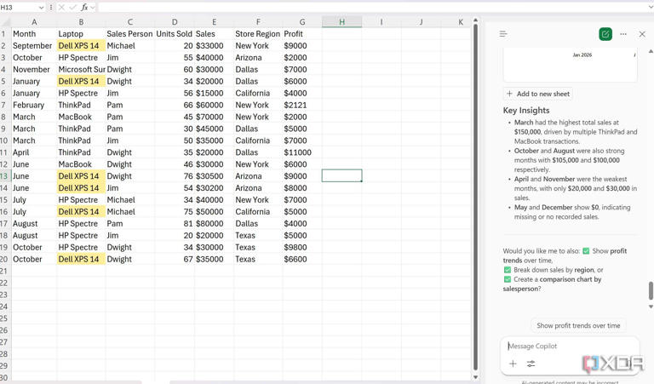Click the worksheet vertical scroll-down arrow
654x384 pixels.
coord(475,377)
